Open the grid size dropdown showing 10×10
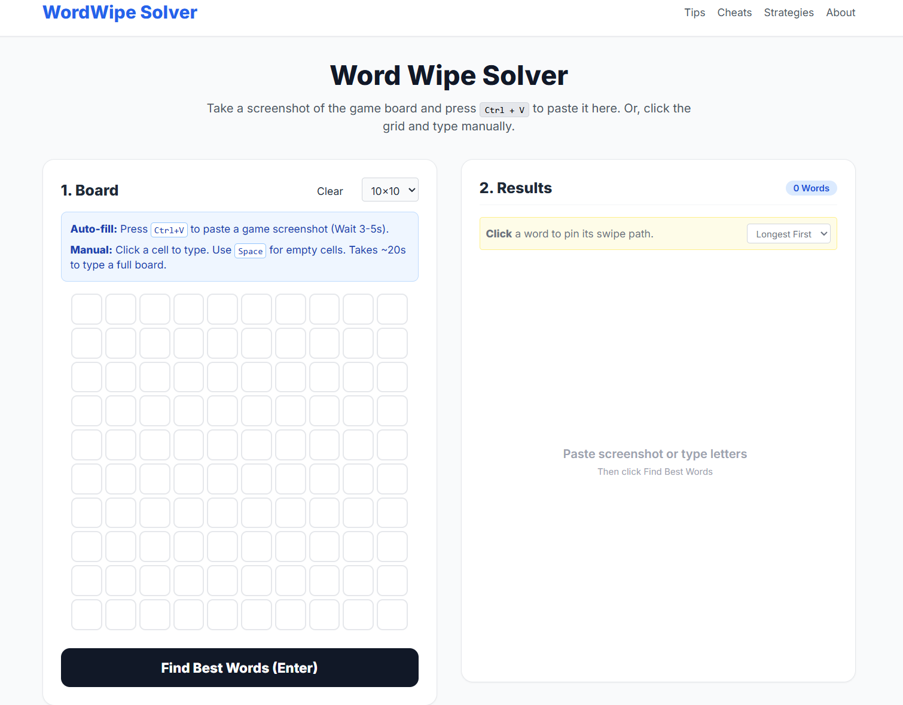This screenshot has height=705, width=903. tap(389, 190)
